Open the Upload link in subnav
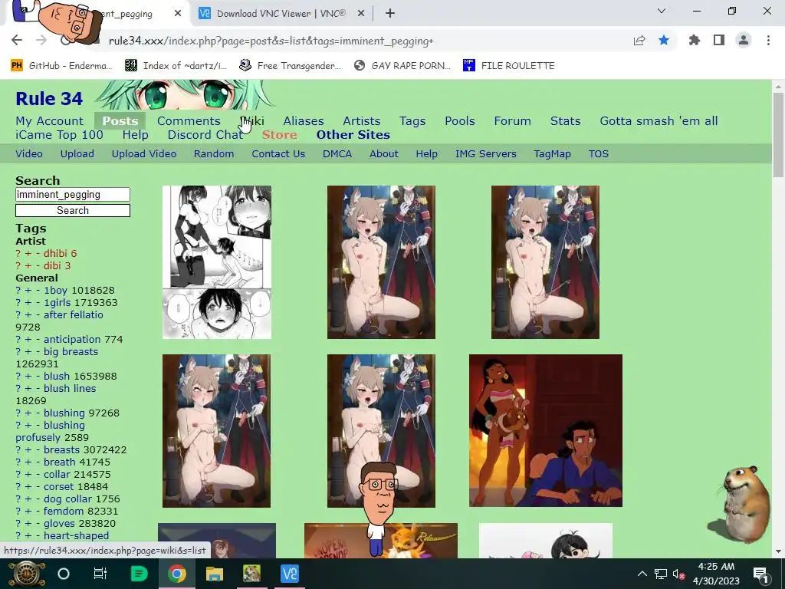785x589 pixels. 77,153
